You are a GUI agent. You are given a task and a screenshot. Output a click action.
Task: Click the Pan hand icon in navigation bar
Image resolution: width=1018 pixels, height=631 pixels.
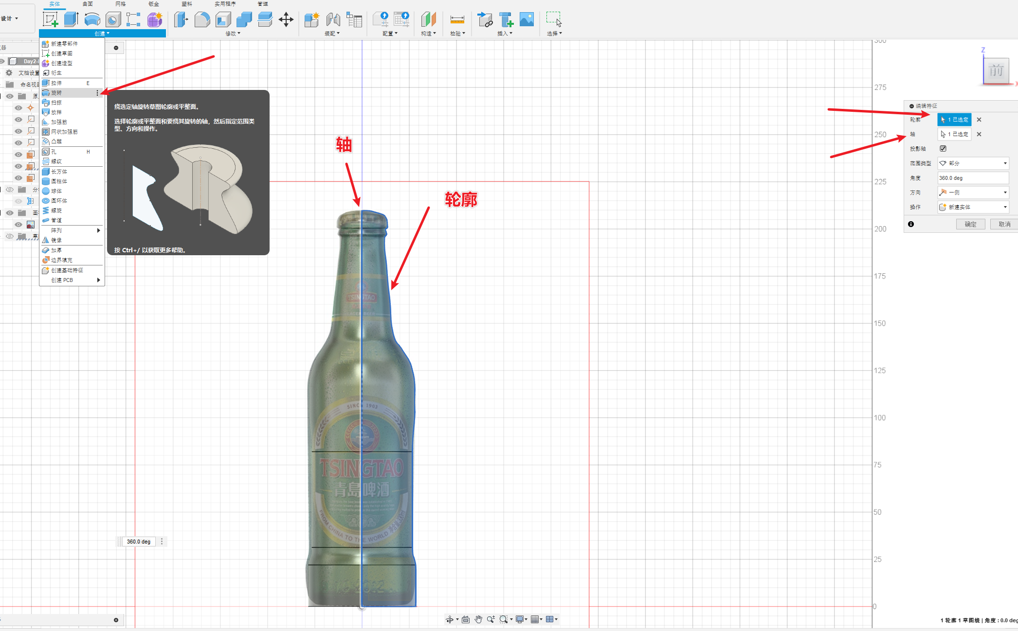coord(478,619)
